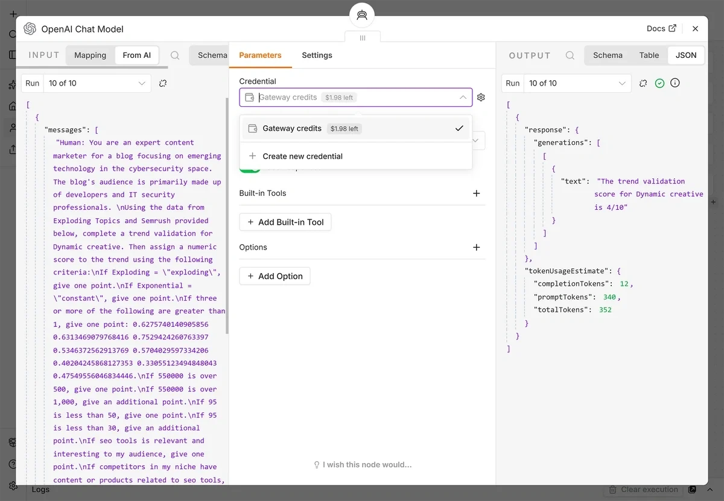Click the link-runs icon beside the INPUT run selector
The width and height of the screenshot is (724, 501).
163,83
